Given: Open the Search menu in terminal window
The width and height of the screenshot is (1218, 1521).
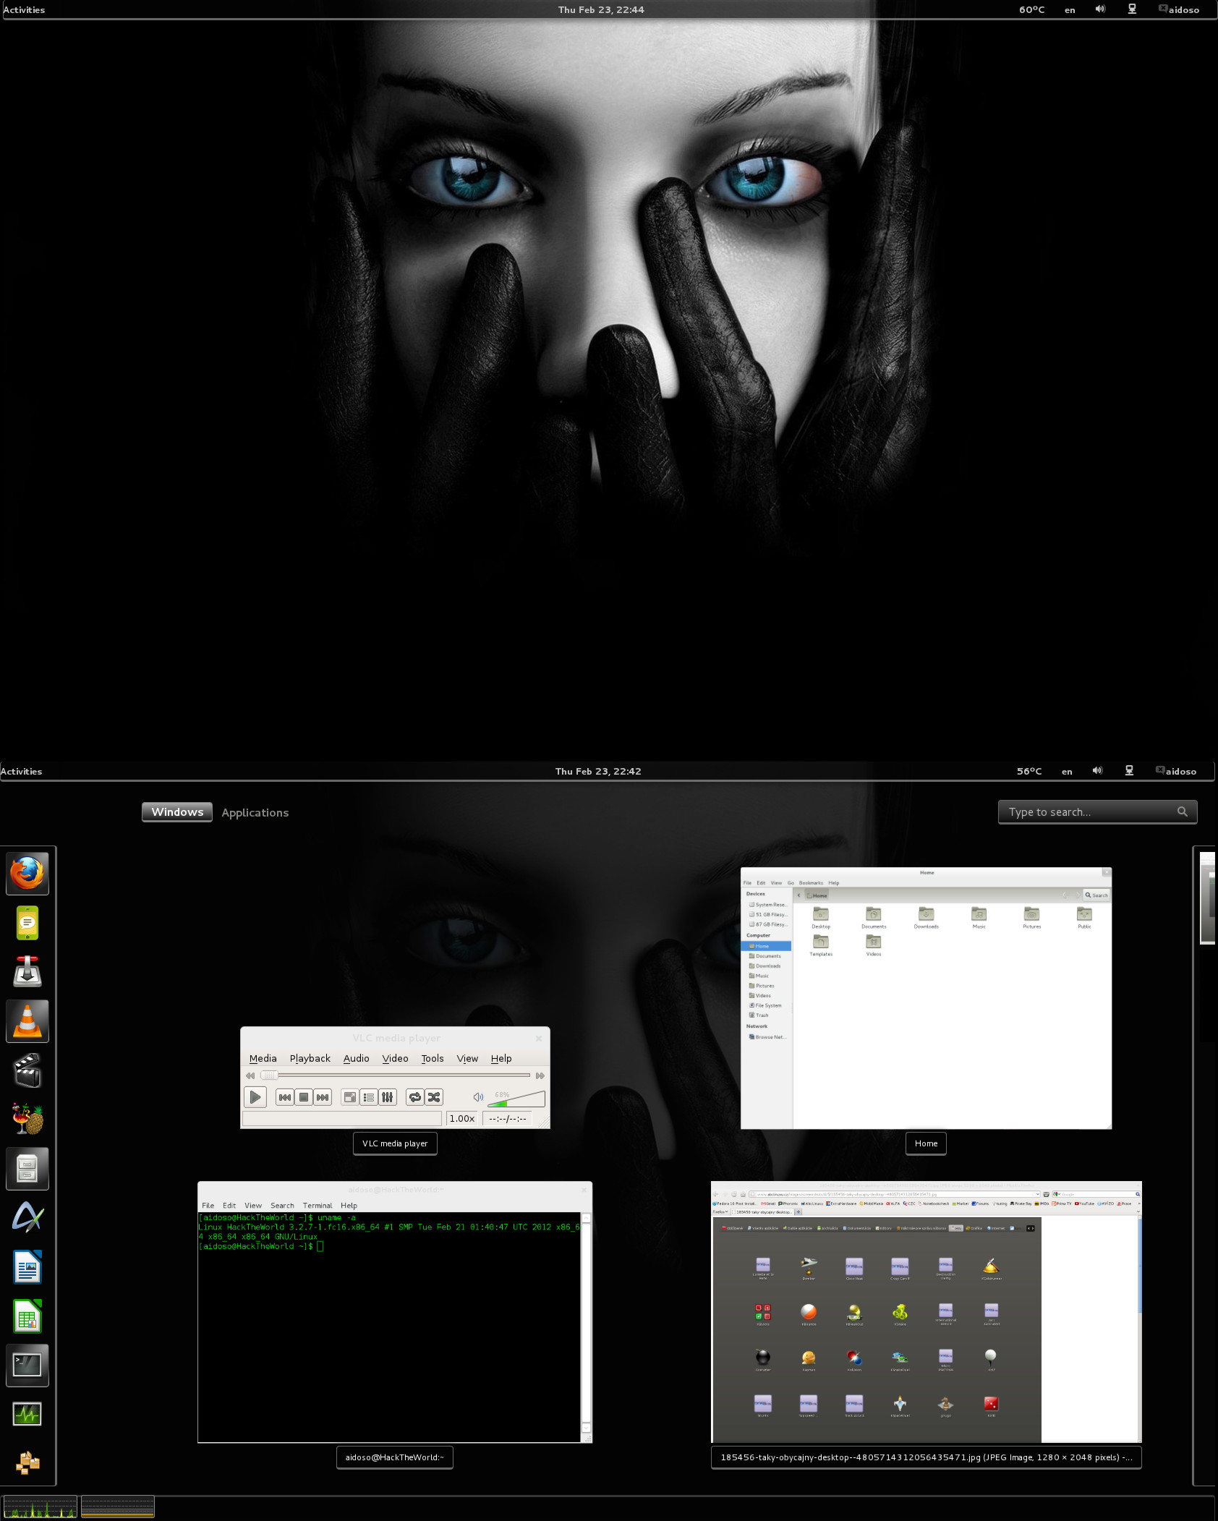Looking at the screenshot, I should tap(282, 1206).
